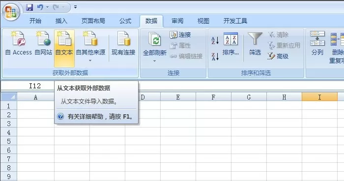Expand the 全部刷新 dropdown arrow
Screen dimensions: 344x181
(x=154, y=61)
